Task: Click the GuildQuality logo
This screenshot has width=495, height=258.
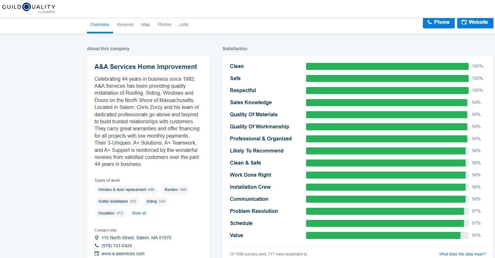Action: coord(29,8)
